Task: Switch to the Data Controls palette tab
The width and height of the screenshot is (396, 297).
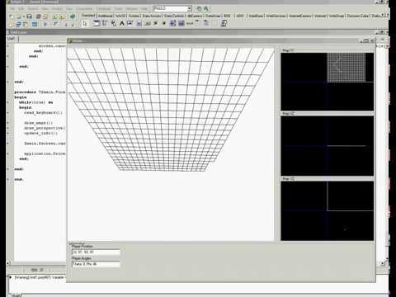Action: click(x=174, y=16)
